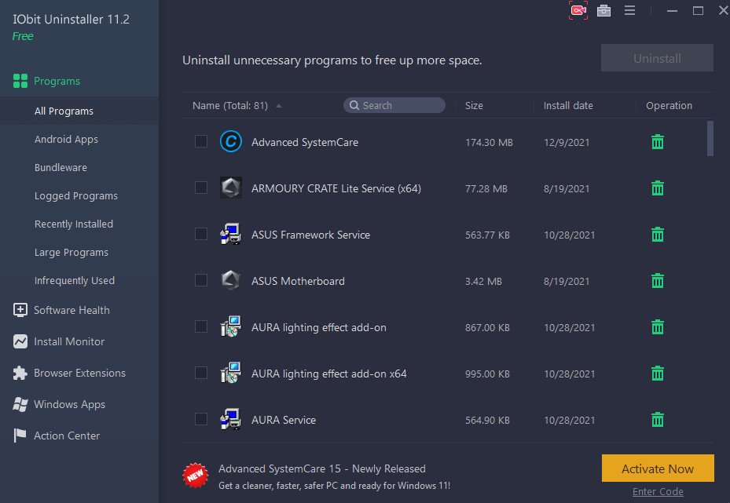Toggle the Name column sort arrow
The image size is (730, 503).
click(279, 104)
